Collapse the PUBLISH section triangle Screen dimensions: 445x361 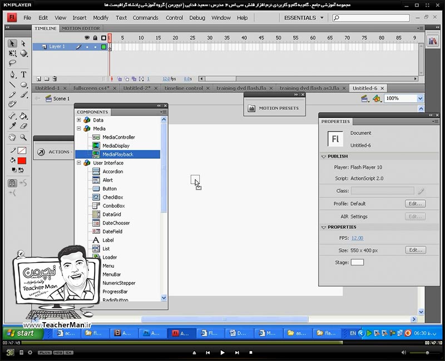[x=324, y=157]
